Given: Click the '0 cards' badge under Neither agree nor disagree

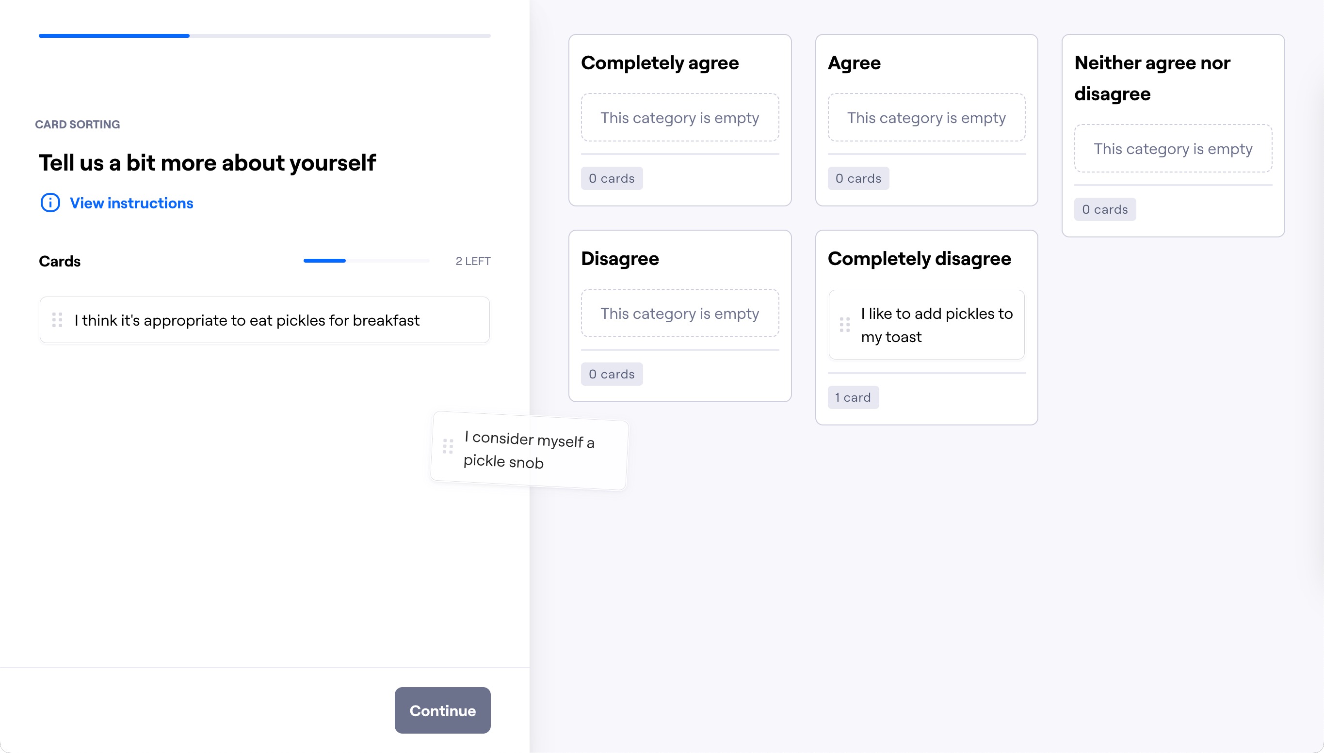Looking at the screenshot, I should pyautogui.click(x=1105, y=209).
